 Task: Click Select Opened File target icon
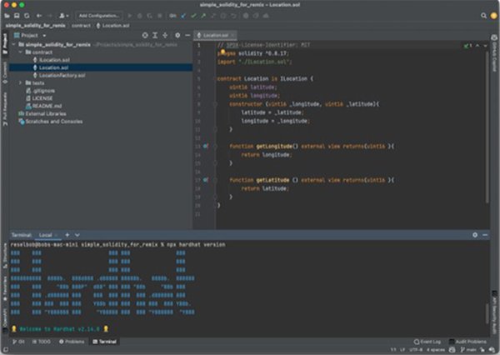click(x=144, y=36)
